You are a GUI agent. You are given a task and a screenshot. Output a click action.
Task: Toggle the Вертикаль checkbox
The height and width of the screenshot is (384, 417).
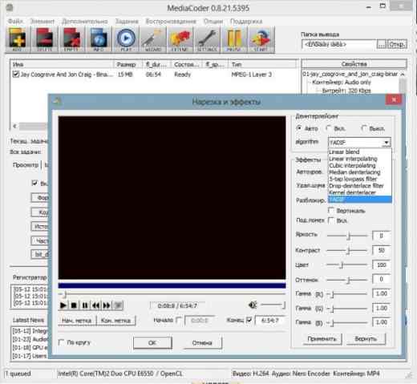pyautogui.click(x=331, y=211)
